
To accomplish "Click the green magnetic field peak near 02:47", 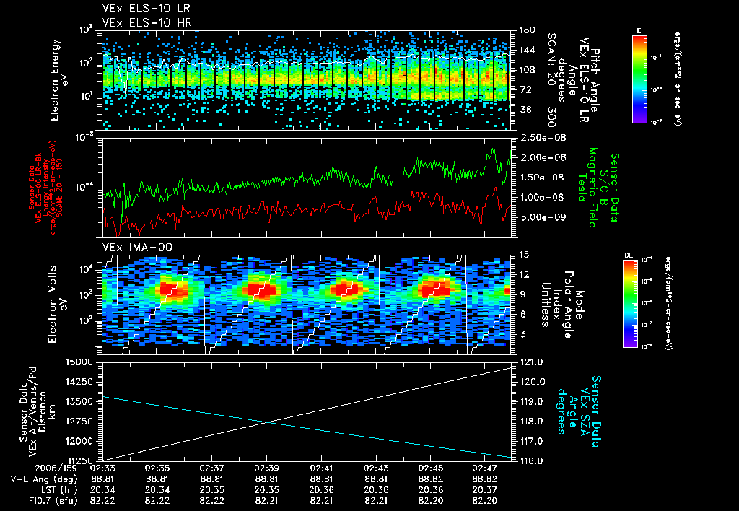I will (x=494, y=152).
